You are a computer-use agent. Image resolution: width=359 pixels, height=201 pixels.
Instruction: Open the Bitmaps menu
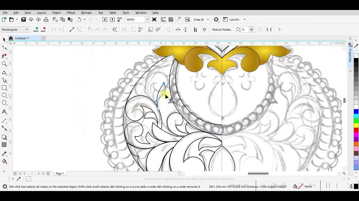pos(86,13)
